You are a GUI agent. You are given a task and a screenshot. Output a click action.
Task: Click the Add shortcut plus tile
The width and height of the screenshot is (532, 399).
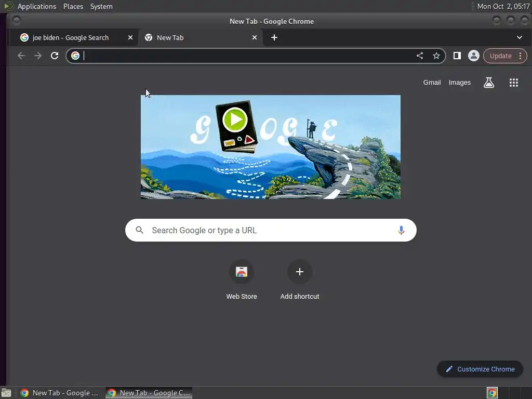click(300, 272)
